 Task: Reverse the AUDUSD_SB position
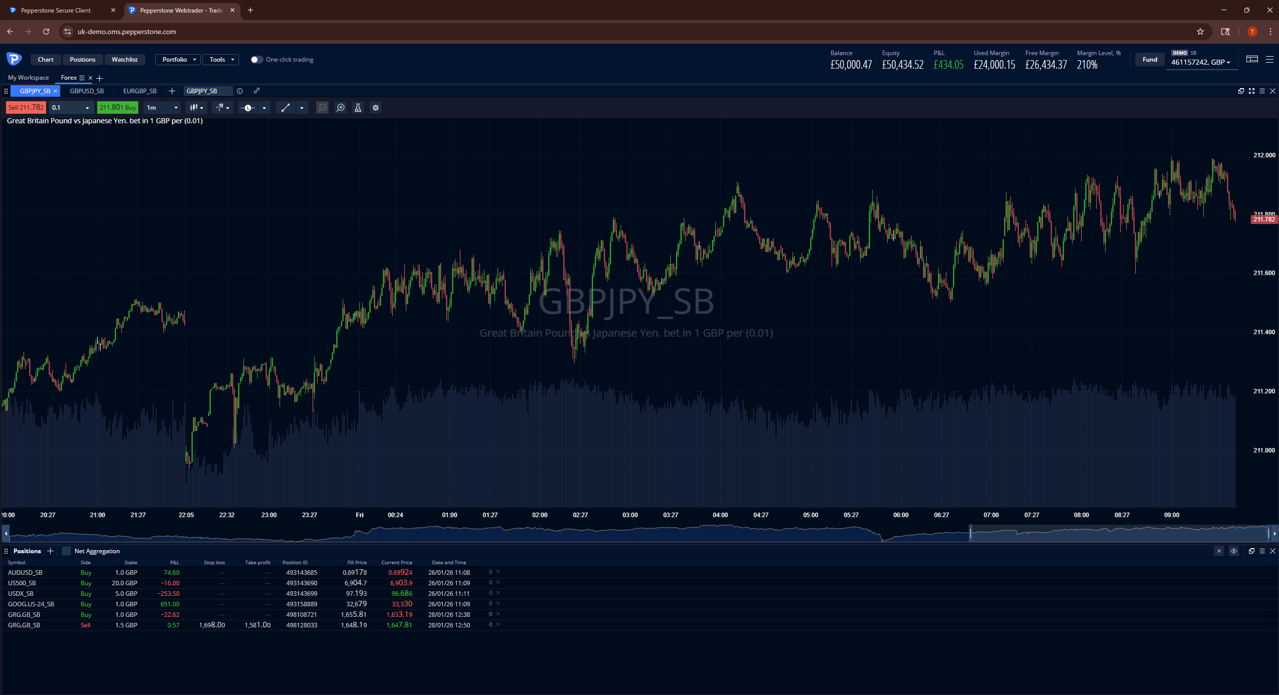tap(490, 572)
